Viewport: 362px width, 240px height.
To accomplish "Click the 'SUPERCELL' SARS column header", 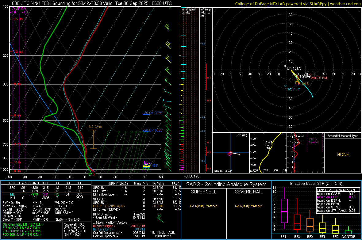I will (204, 192).
